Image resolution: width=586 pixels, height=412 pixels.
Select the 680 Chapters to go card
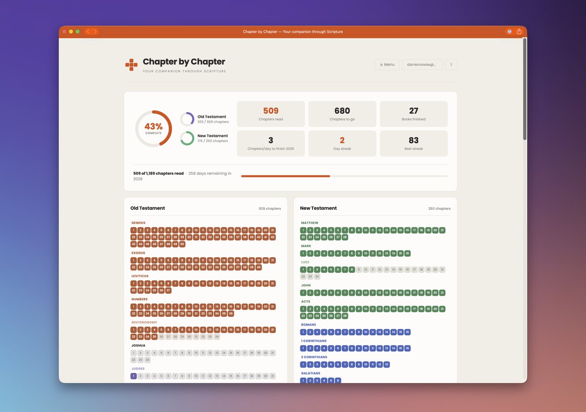click(342, 114)
